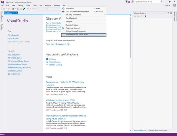
Task: Click the Windows logo icon under Platforms
Action: [47, 59]
